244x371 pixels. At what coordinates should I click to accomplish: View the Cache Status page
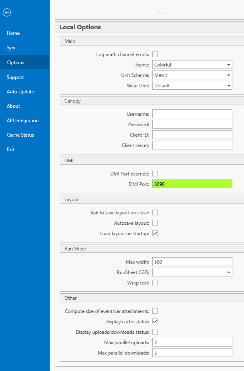tap(20, 135)
